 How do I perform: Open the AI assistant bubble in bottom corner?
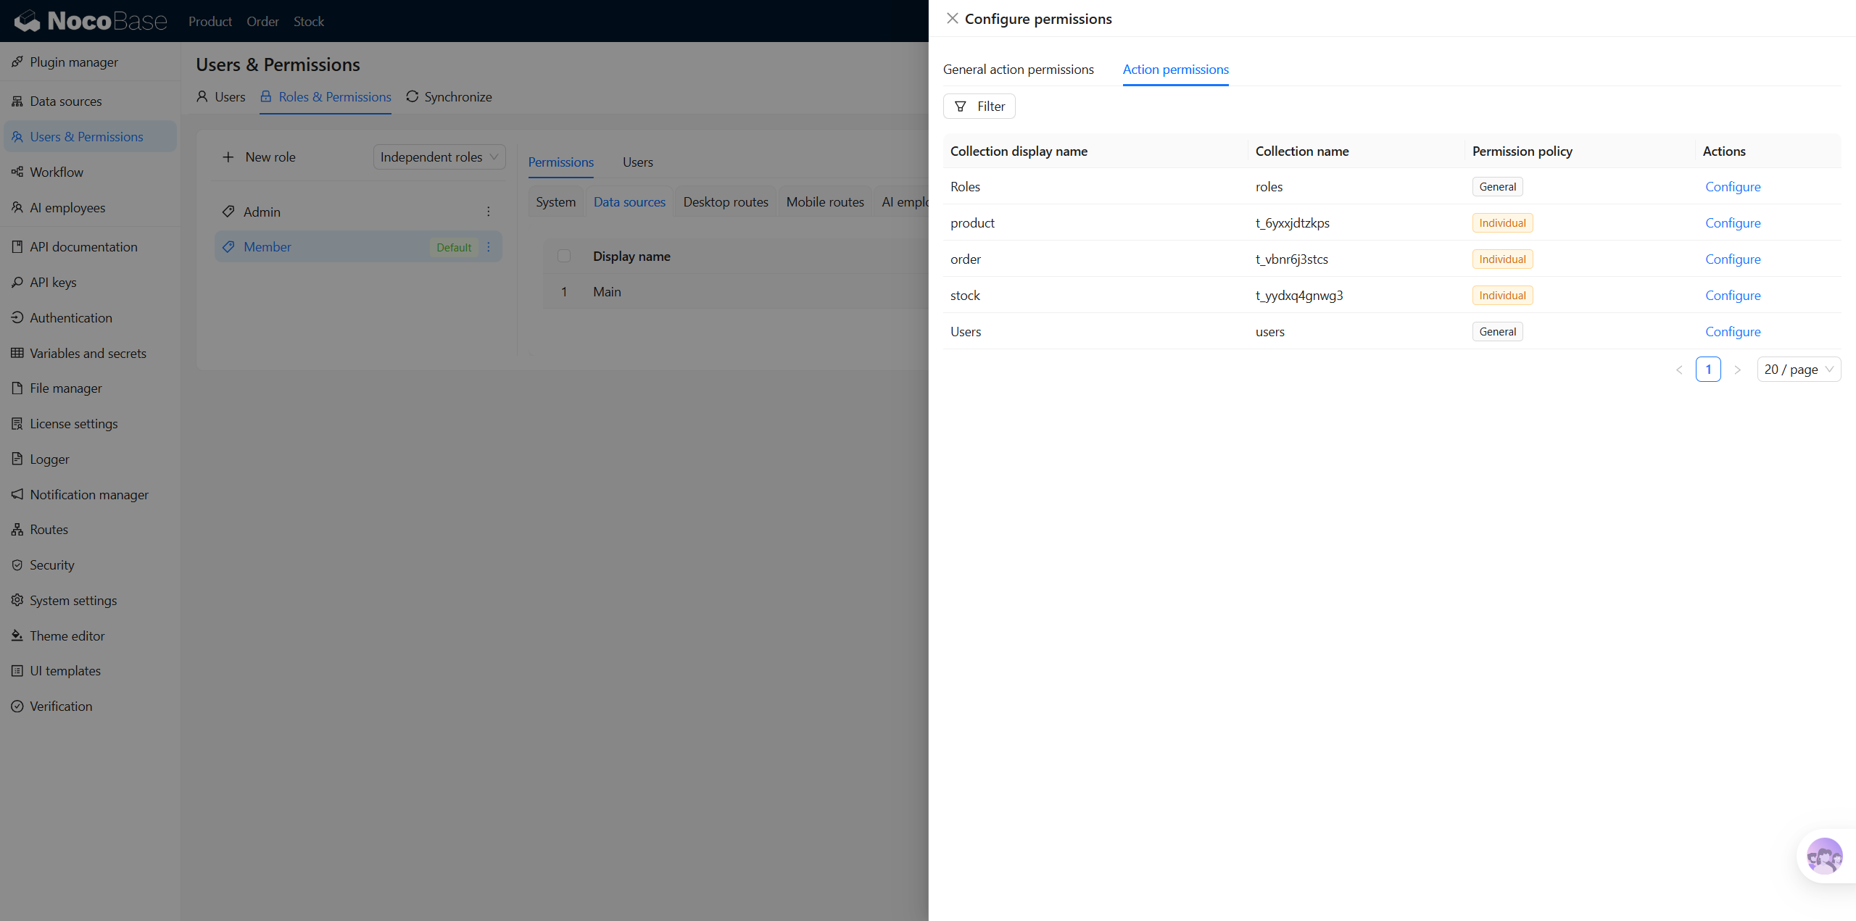1824,857
